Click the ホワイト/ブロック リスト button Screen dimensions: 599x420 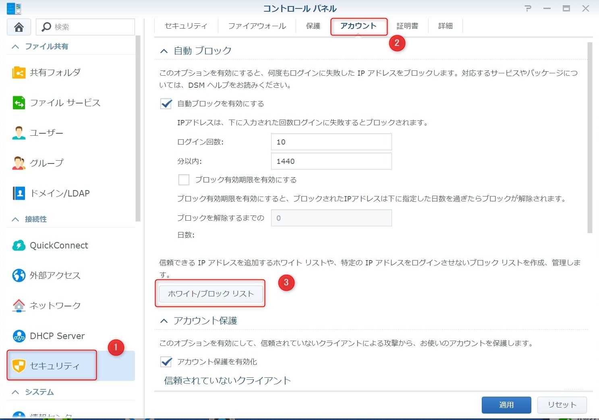click(x=211, y=294)
